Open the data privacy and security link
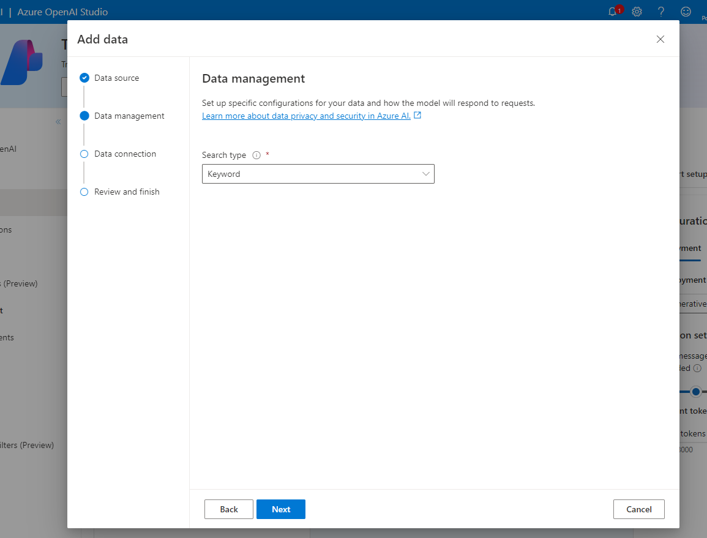Screen dimensions: 707x538 coord(306,115)
